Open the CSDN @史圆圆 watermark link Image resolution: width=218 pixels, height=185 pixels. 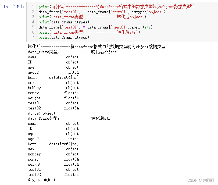[200, 180]
